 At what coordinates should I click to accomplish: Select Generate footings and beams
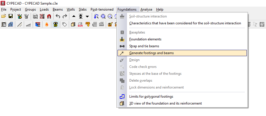coord(151,53)
